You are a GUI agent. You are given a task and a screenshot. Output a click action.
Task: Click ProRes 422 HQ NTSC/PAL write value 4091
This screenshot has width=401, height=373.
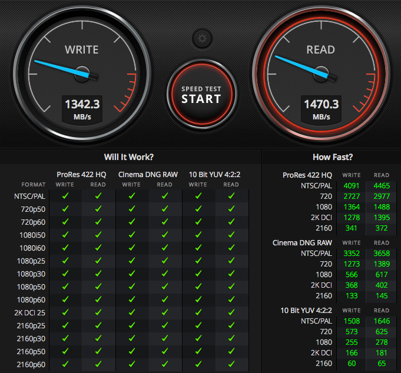pyautogui.click(x=352, y=186)
